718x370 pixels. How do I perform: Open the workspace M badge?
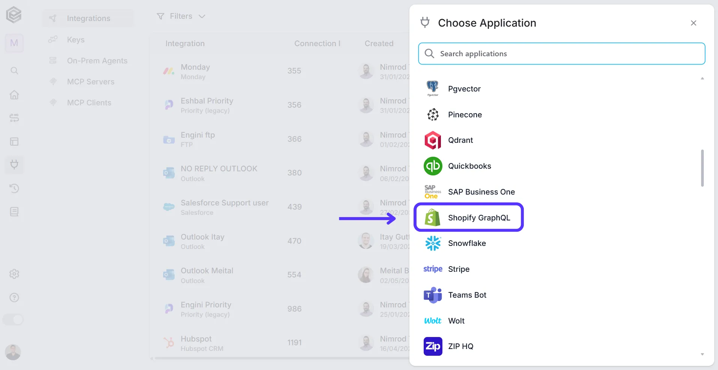14,43
